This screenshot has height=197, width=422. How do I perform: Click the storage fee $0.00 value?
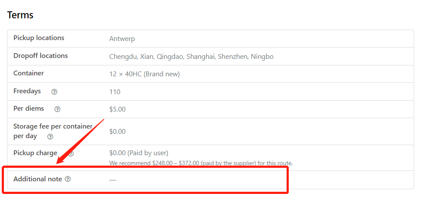(x=118, y=132)
